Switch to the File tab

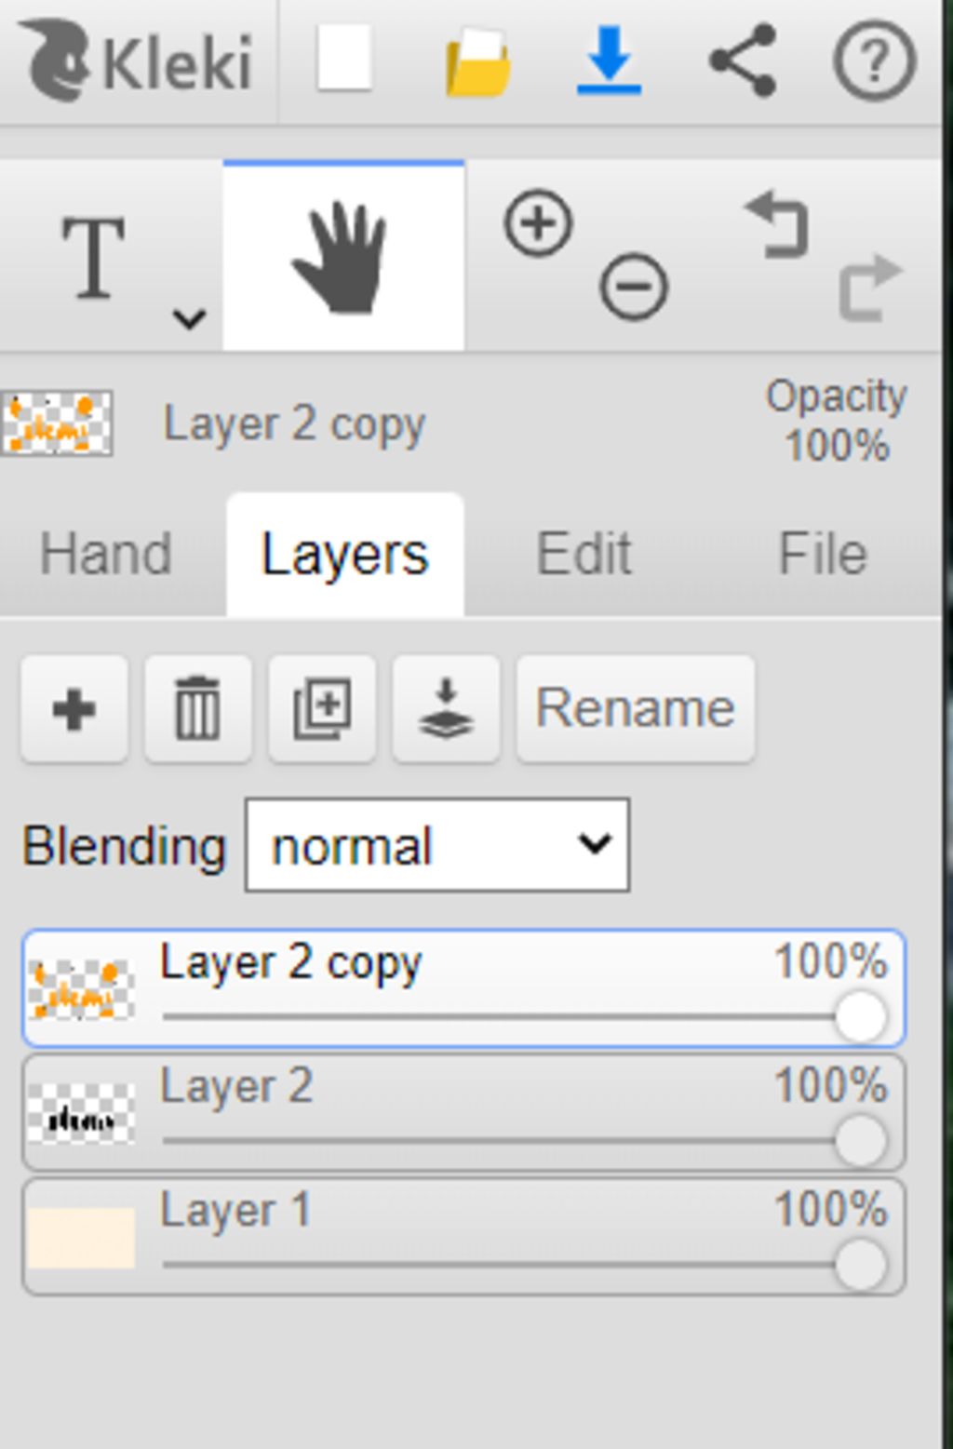[823, 555]
